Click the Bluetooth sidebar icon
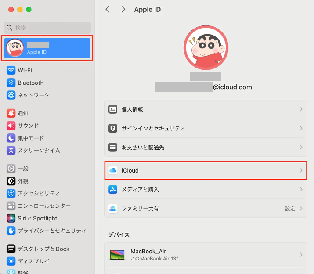Screen dimensions: 314x274 coord(11,83)
